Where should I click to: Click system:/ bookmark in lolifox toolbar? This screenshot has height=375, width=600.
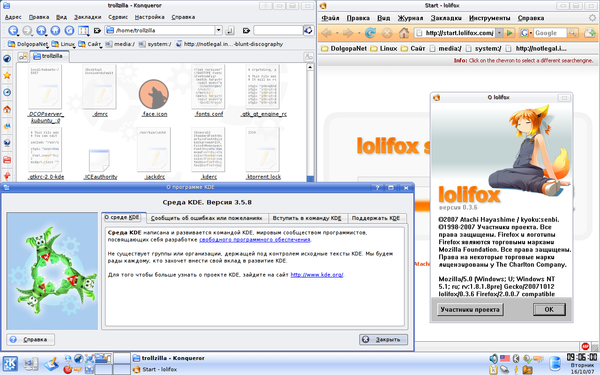click(x=483, y=48)
